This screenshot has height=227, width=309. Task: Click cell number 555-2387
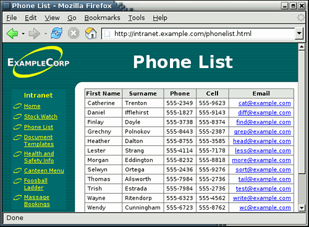click(212, 132)
